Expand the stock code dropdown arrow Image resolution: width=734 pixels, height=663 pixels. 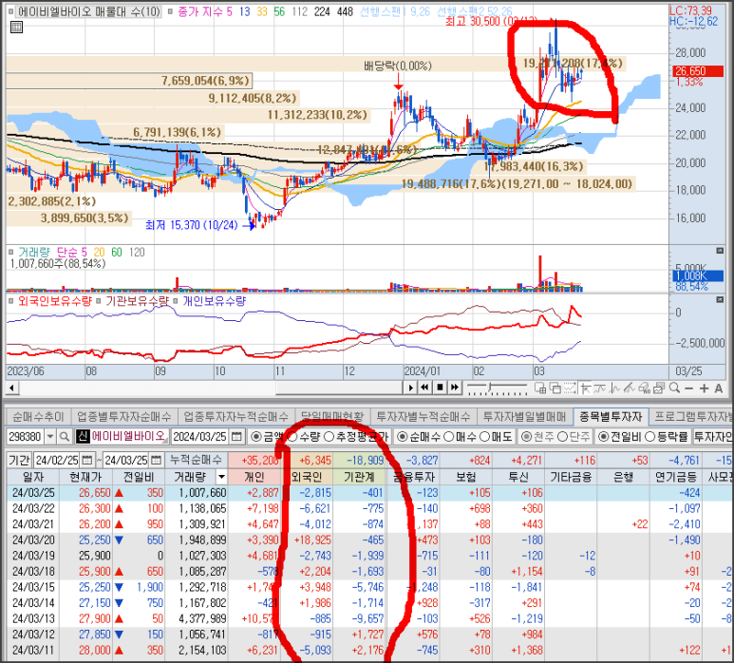click(x=50, y=437)
